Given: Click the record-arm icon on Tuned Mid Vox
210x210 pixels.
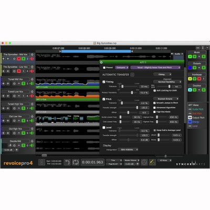Looking at the screenshot, I should [x=14, y=83].
